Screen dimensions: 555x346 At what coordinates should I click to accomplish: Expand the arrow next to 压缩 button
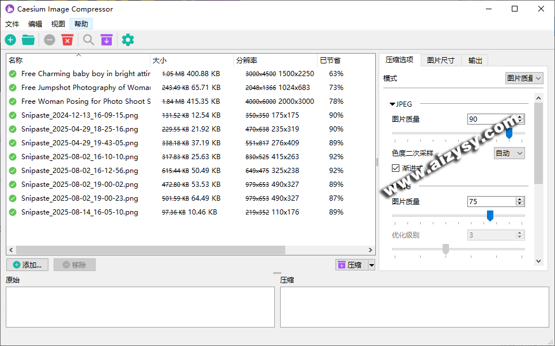coord(371,265)
